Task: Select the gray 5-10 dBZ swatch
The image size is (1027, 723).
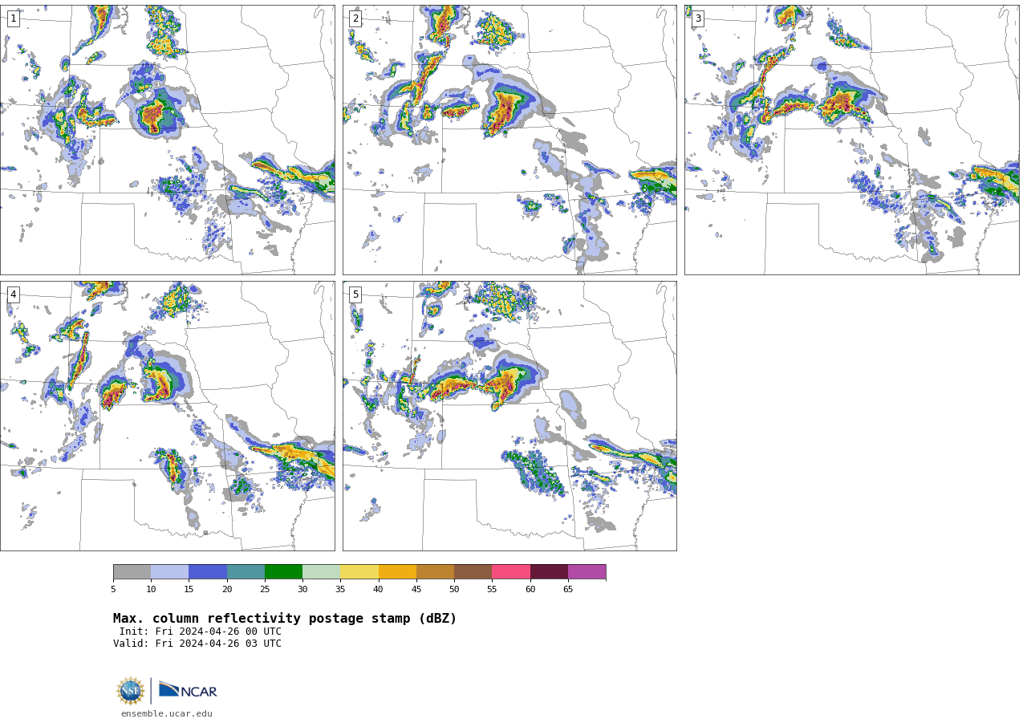Action: tap(132, 572)
